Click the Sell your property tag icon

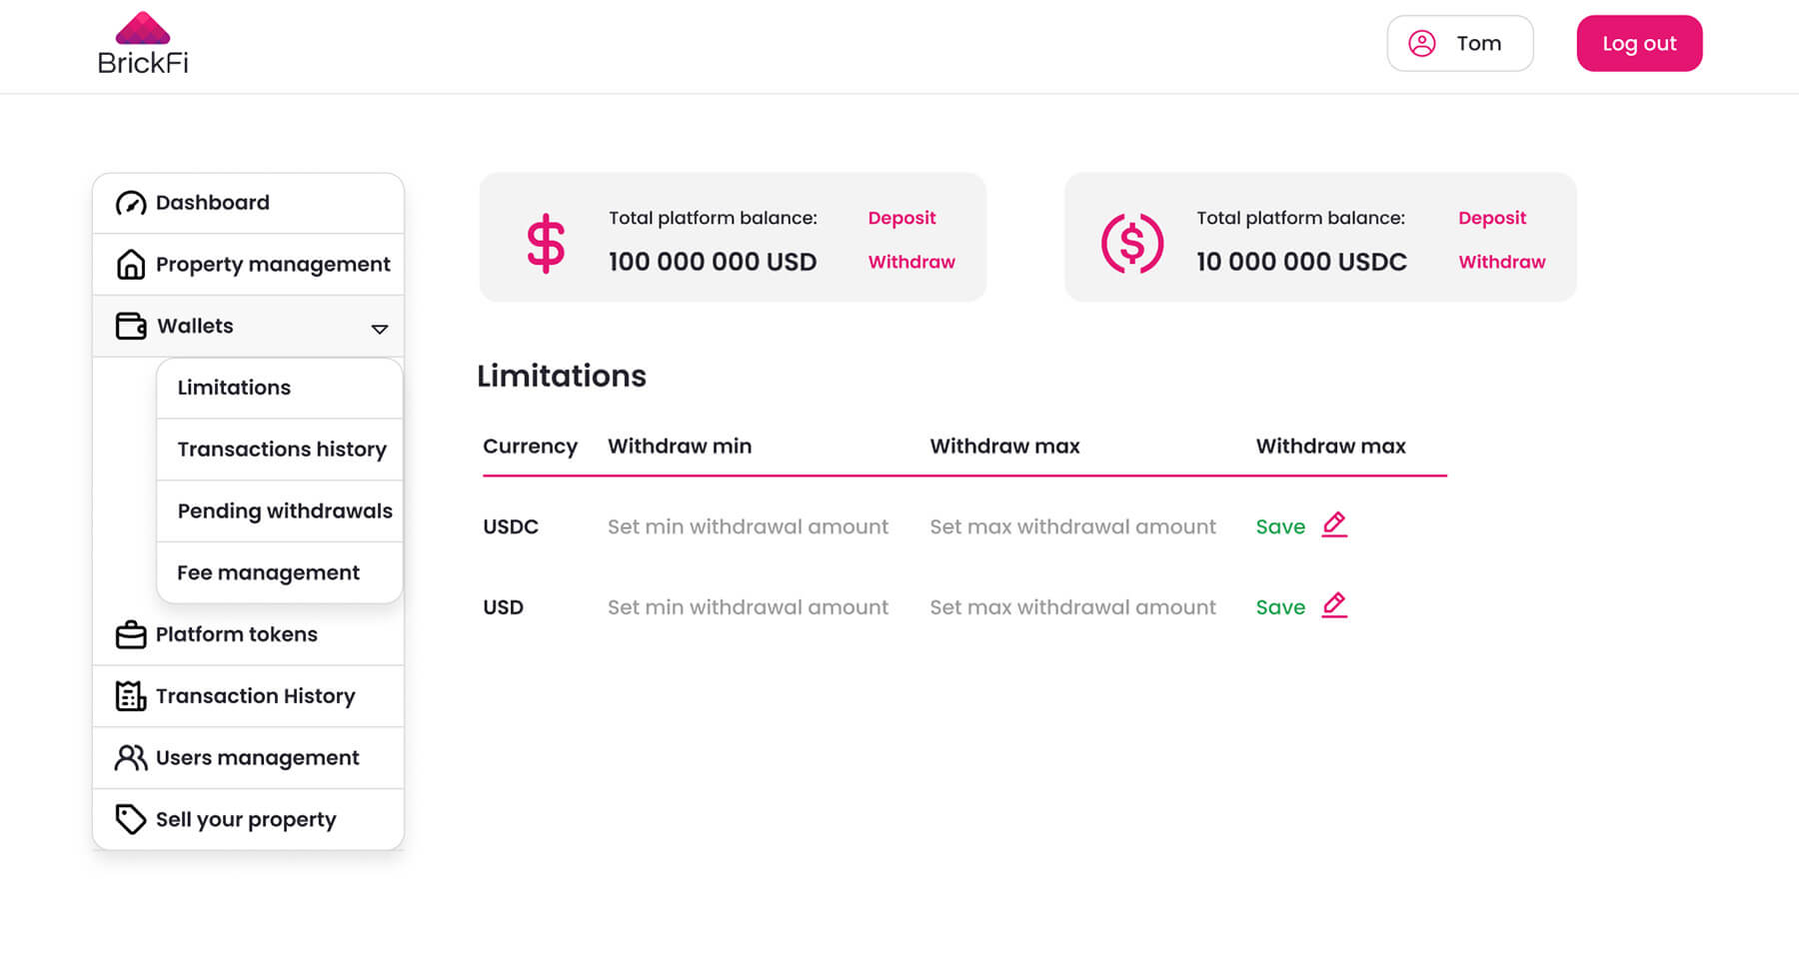(x=131, y=819)
